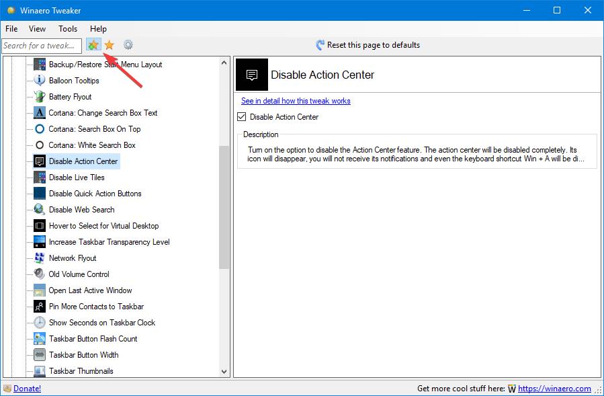Click the large Action Center icon in page header
Image resolution: width=604 pixels, height=396 pixels.
click(x=252, y=75)
